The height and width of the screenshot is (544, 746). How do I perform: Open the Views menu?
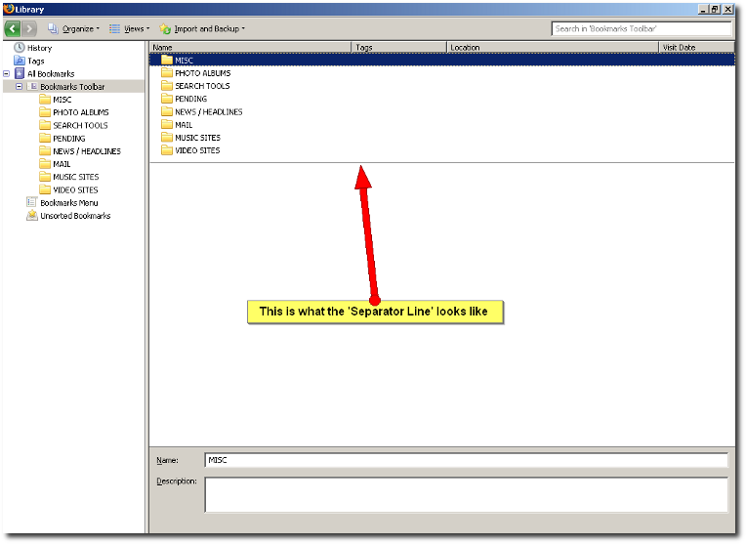point(130,29)
